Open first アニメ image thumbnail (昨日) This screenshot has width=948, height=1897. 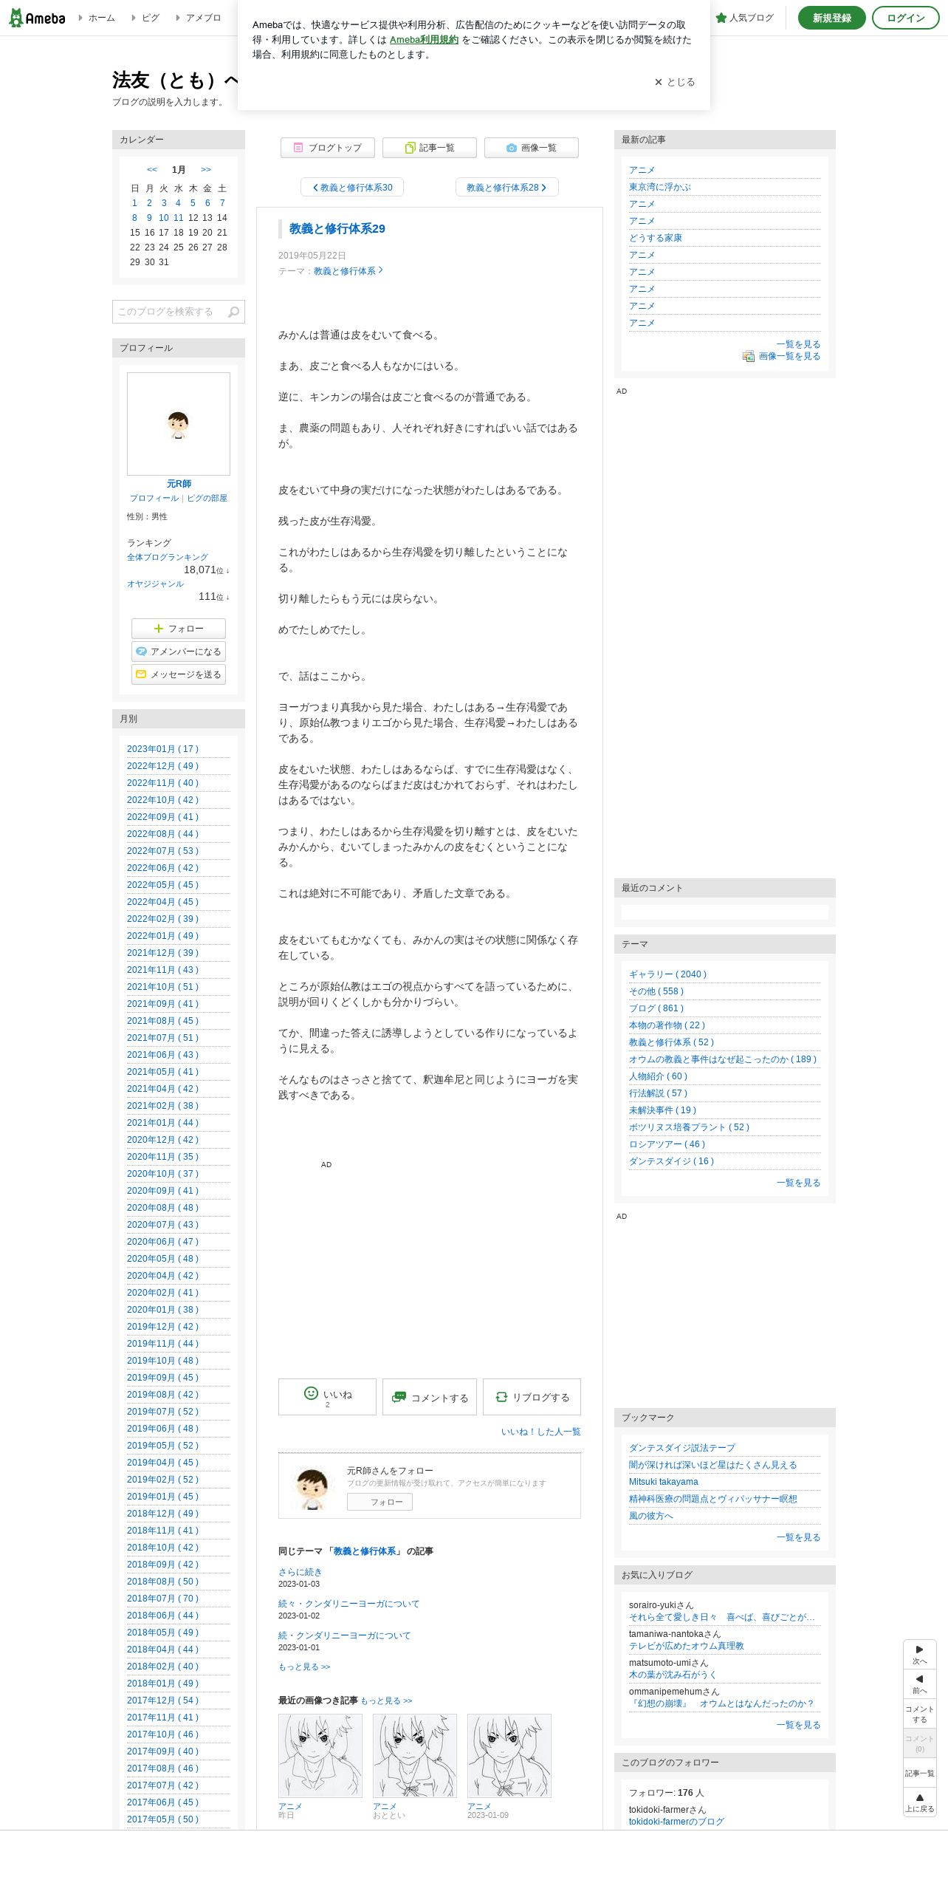(320, 1756)
